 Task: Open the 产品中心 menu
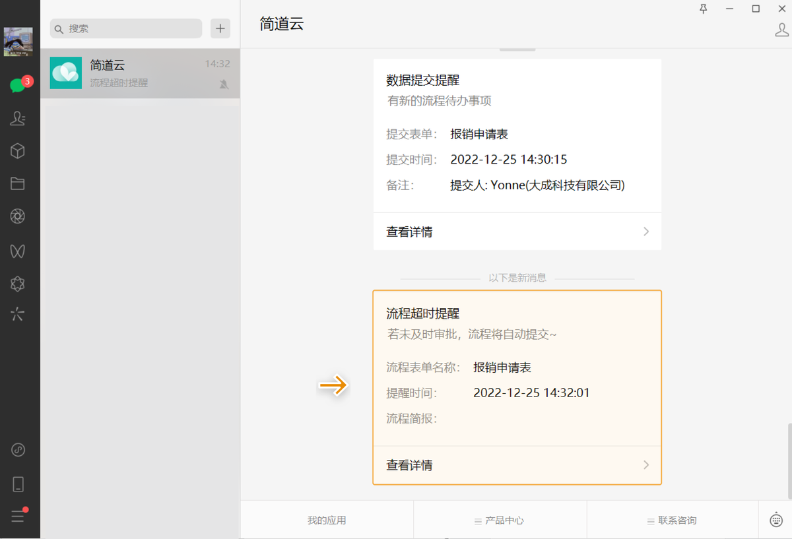pos(500,521)
